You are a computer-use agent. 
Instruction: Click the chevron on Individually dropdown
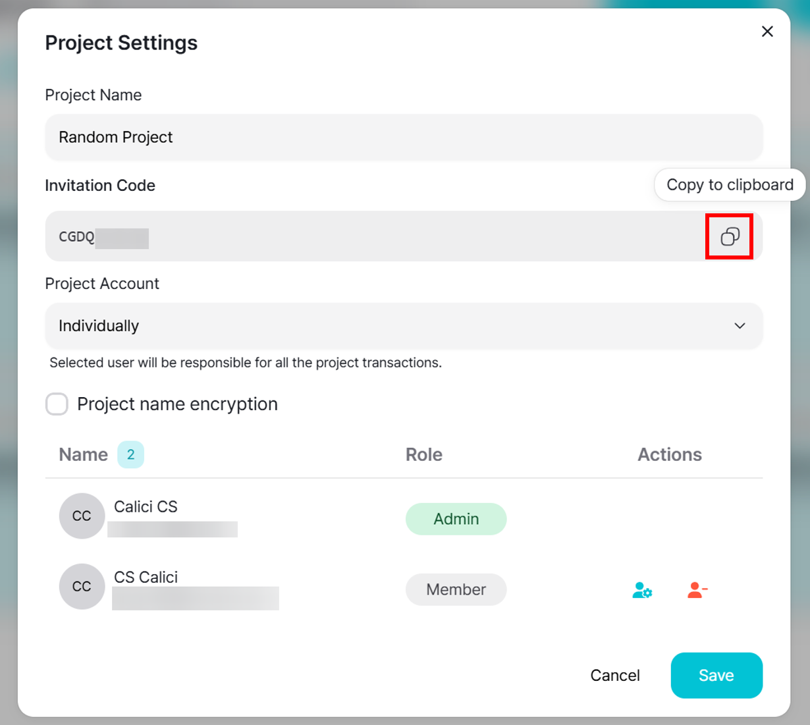click(740, 326)
